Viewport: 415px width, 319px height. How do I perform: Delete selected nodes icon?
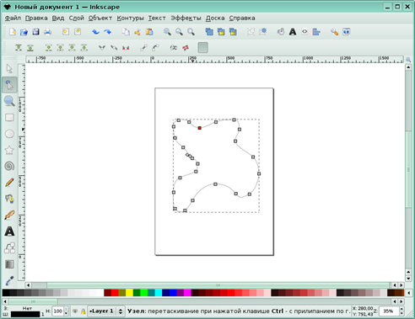tap(30, 48)
